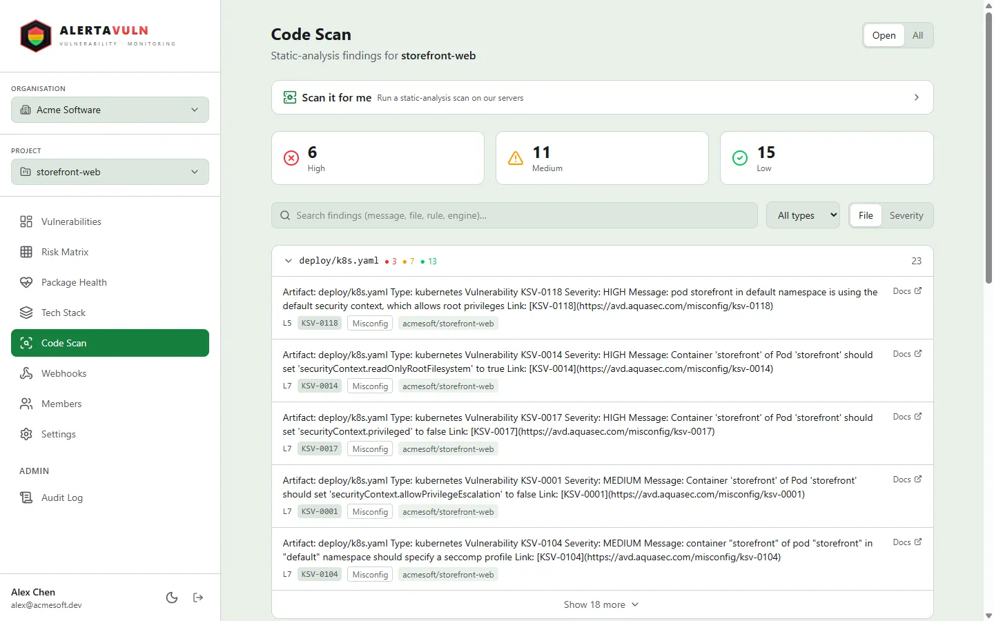Open the All types dropdown
Screen dimensions: 994x621
coord(803,215)
